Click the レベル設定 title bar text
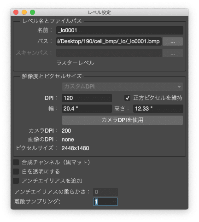Image resolution: width=199 pixels, height=222 pixels. click(x=99, y=12)
